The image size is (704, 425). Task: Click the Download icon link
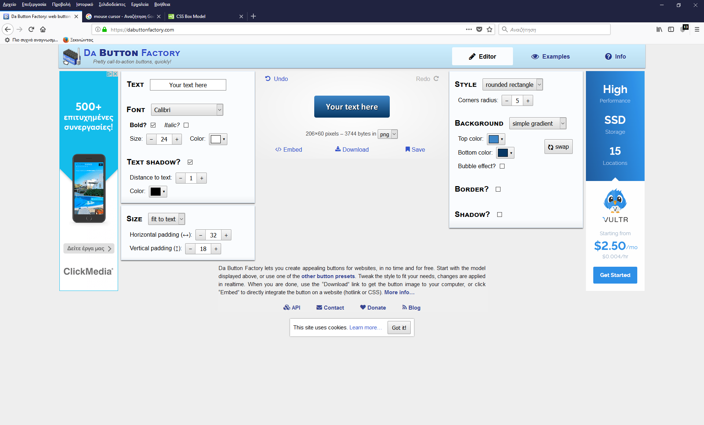338,149
